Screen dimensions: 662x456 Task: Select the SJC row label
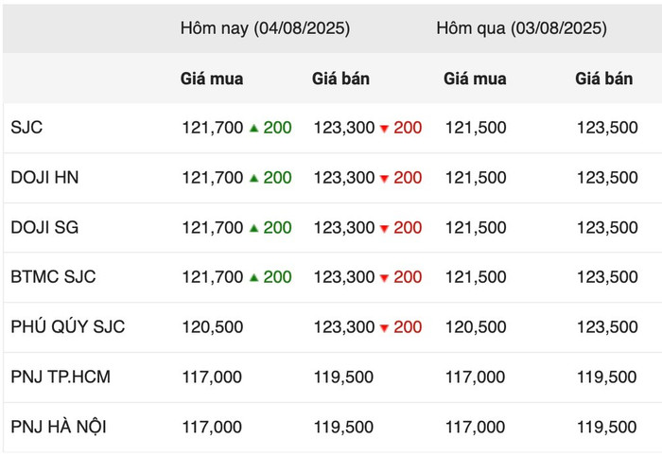pos(26,127)
